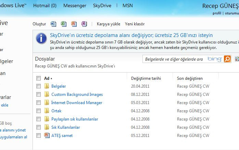Click the ATEŞ samet PowerPoint file icon
The image size is (239, 150).
pos(47,135)
